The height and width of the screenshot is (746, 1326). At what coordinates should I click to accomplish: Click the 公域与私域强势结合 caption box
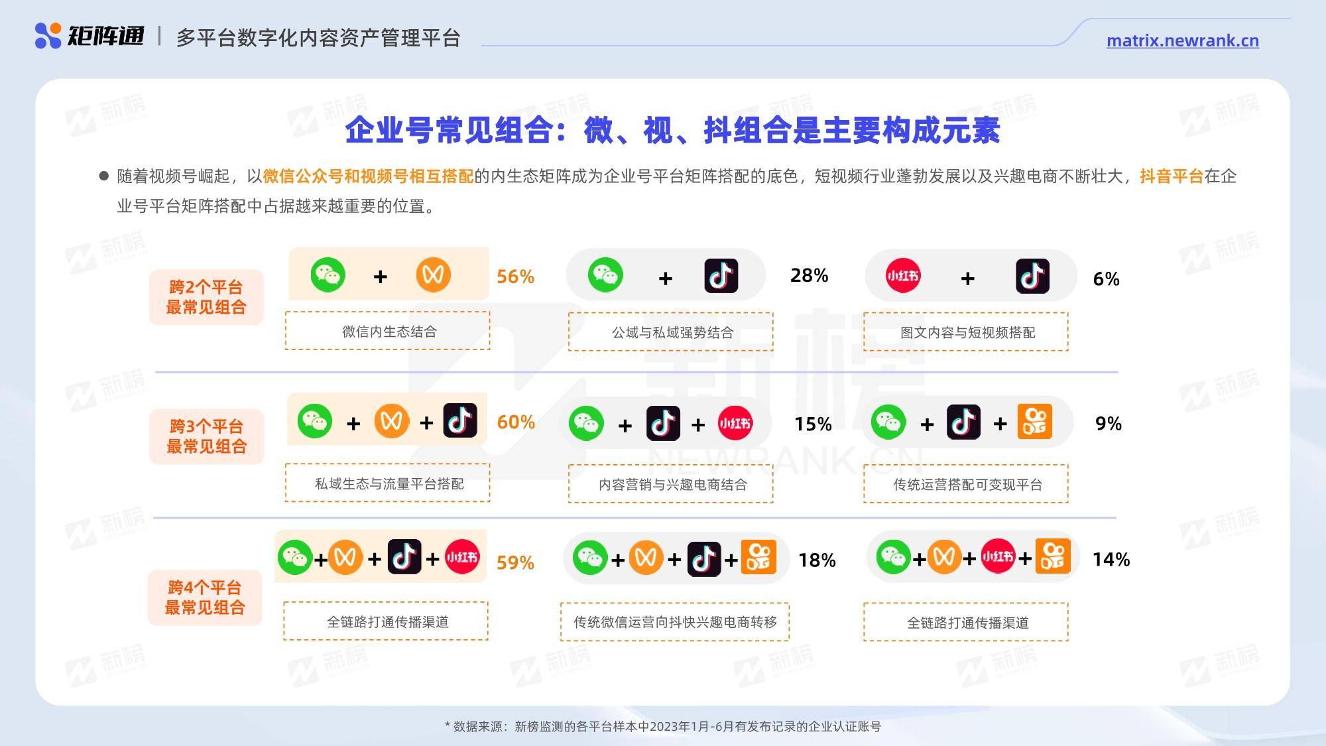[x=671, y=332]
